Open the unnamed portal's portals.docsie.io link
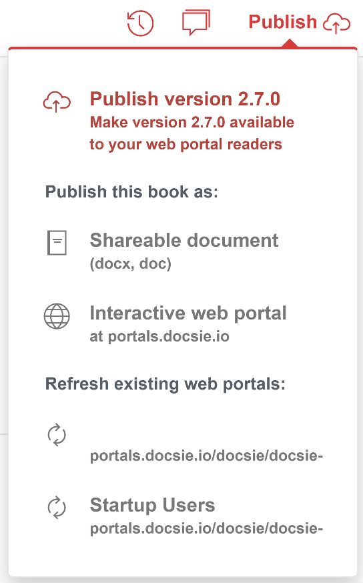 coord(206,456)
